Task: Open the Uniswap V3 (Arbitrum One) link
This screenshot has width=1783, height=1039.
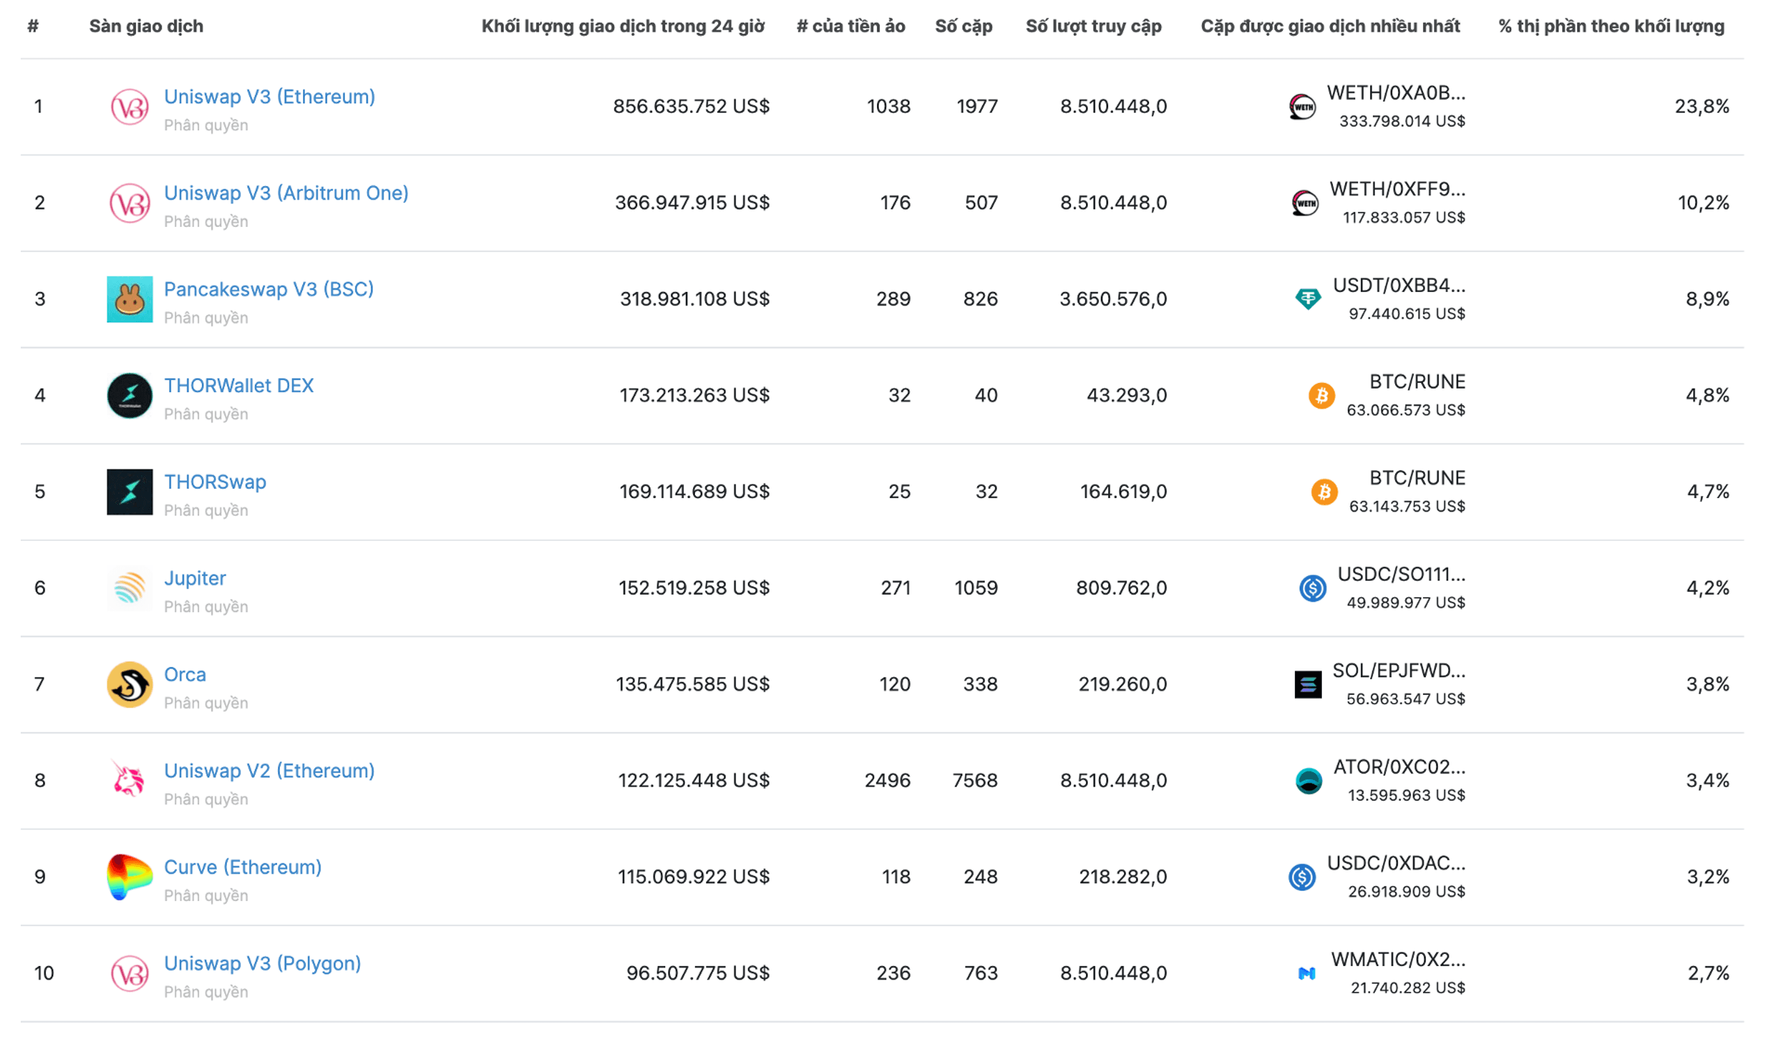Action: [286, 193]
